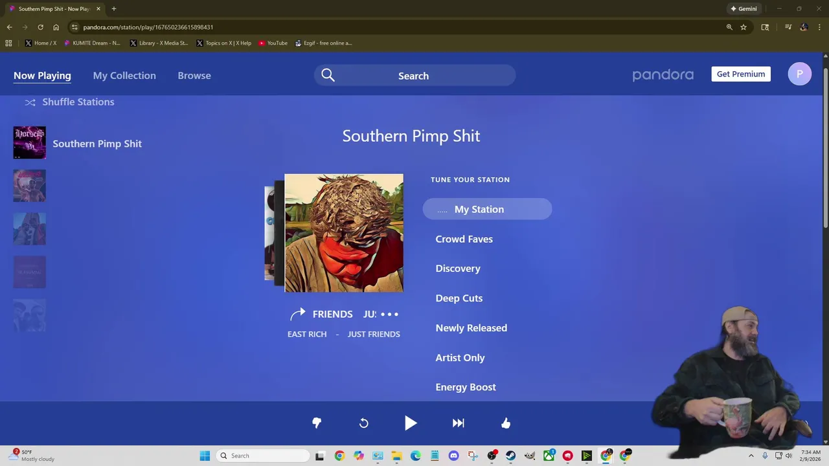
Task: Open the YouTube bookmark
Action: tap(273, 43)
